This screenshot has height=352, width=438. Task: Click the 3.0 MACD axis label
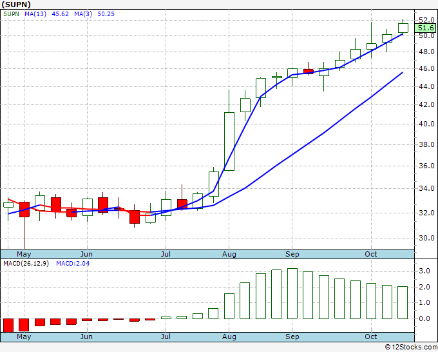pos(424,271)
